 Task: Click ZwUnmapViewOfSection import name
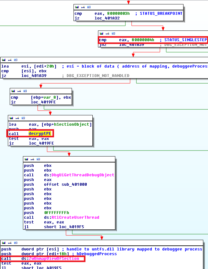coord(54,259)
